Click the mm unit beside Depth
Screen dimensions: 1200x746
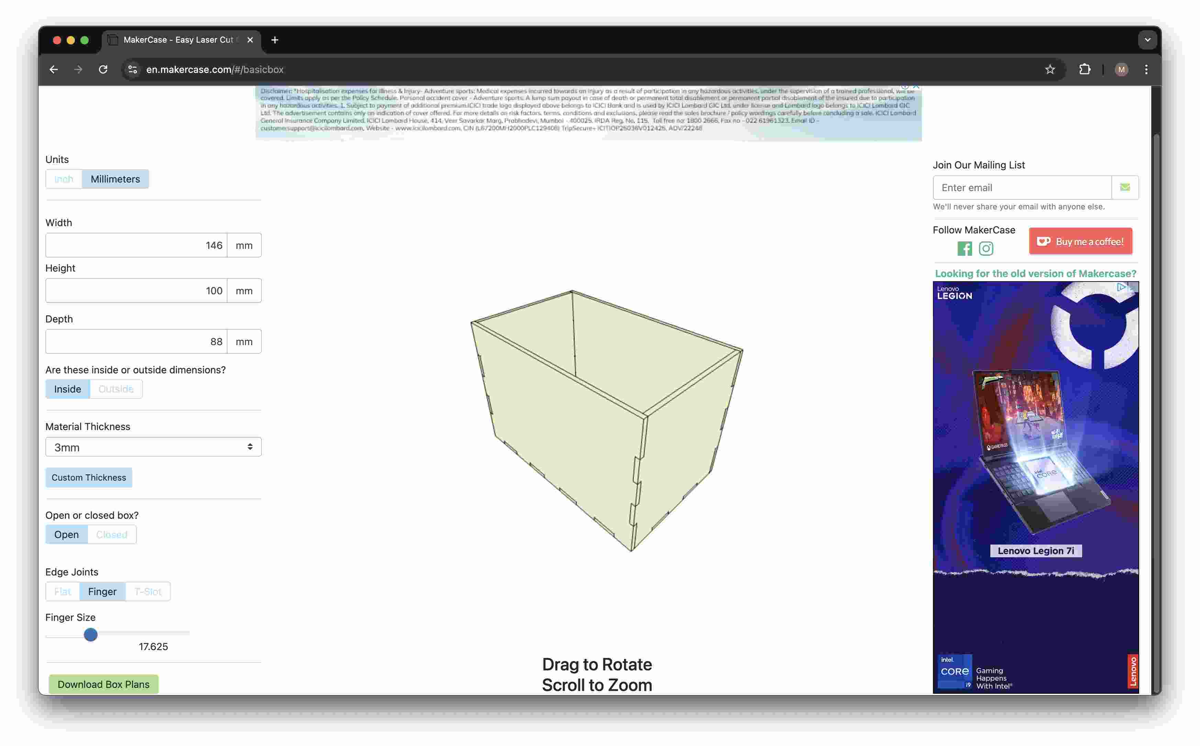coord(244,341)
